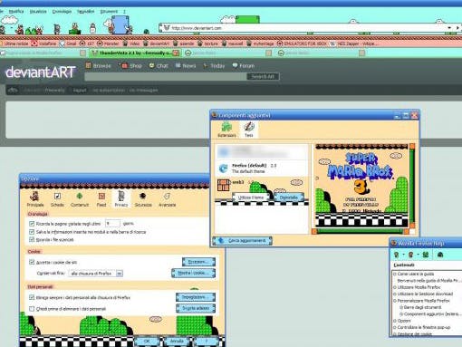The image size is (462, 347).
Task: Click the Utilizza il tema button
Action: click(251, 198)
